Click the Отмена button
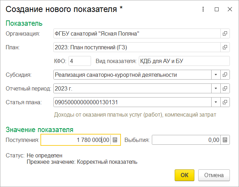The height and width of the screenshot is (187, 239). coord(214,175)
